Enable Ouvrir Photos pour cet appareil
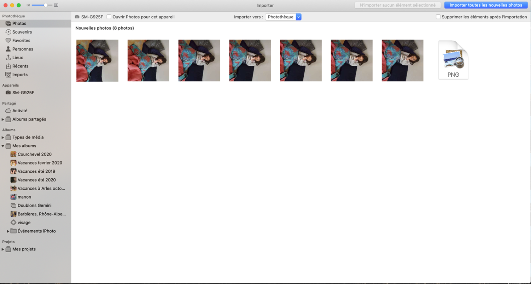 click(x=109, y=17)
